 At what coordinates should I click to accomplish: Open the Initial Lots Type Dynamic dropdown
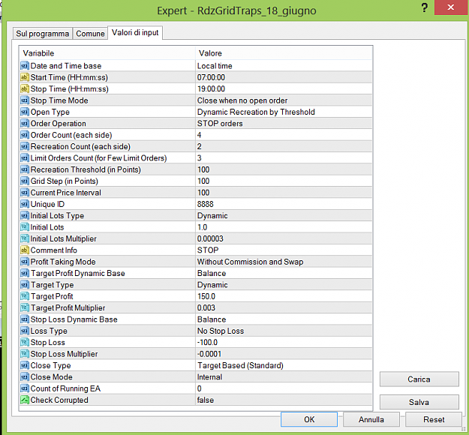tap(284, 215)
